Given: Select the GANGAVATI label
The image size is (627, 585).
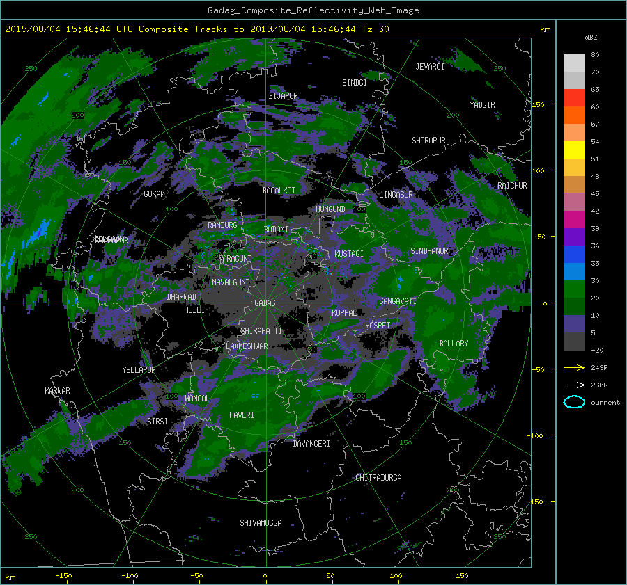Looking at the screenshot, I should click(398, 301).
